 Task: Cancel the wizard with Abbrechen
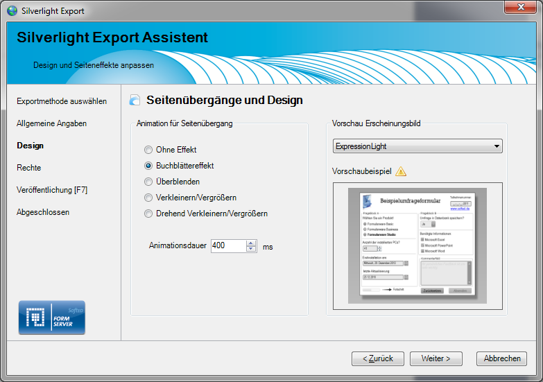[501, 358]
